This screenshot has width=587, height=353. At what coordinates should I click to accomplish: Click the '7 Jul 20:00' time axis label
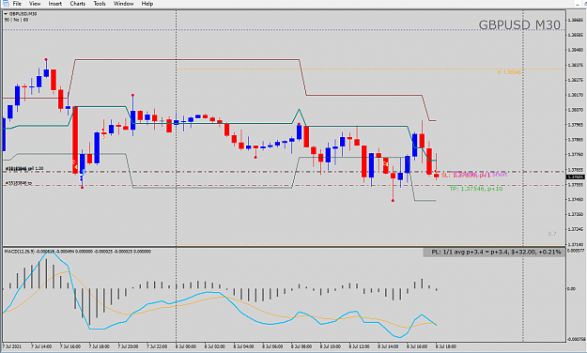pos(128,346)
